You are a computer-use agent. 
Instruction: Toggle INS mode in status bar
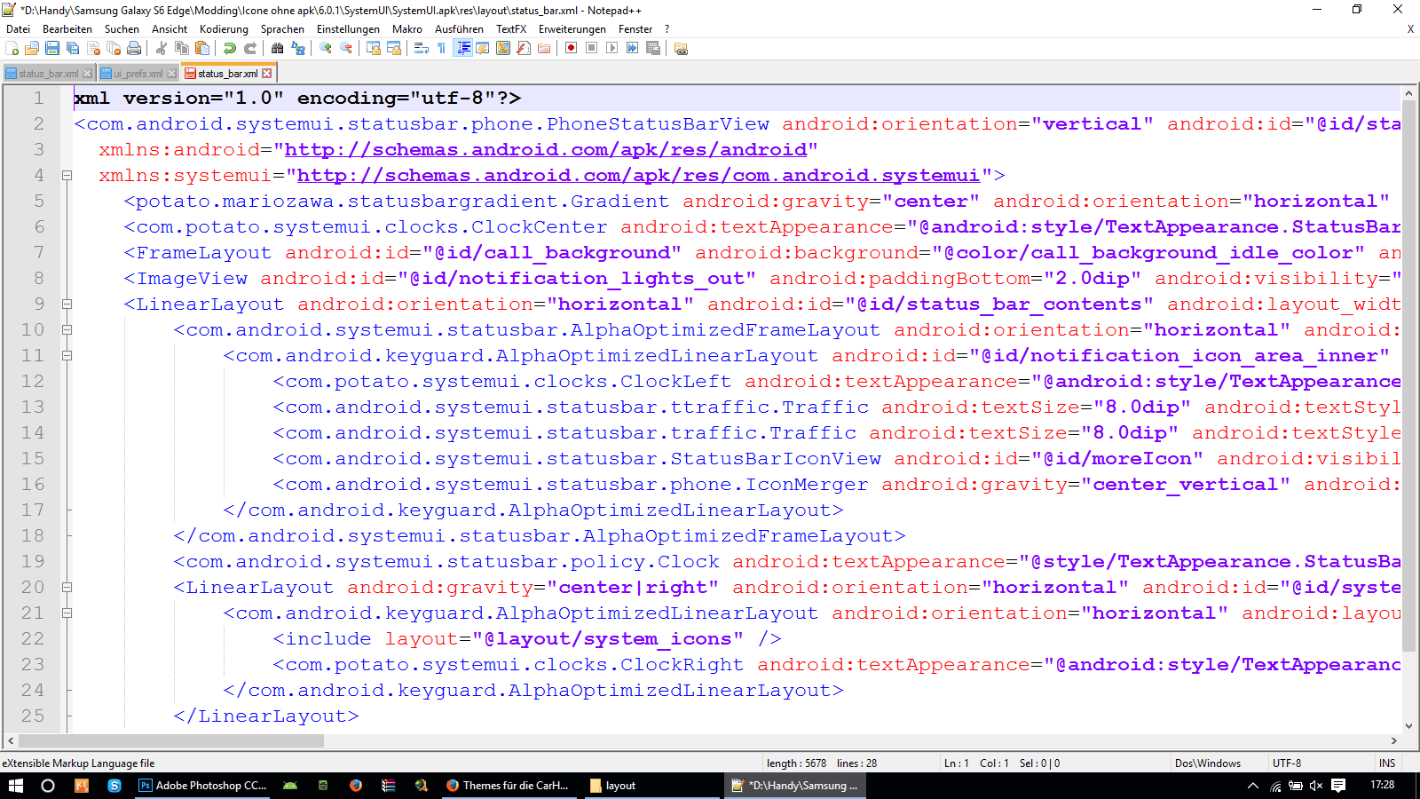(1387, 763)
